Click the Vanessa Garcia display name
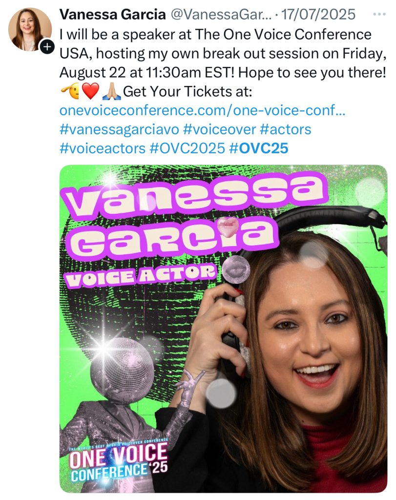396x500 pixels. (113, 14)
